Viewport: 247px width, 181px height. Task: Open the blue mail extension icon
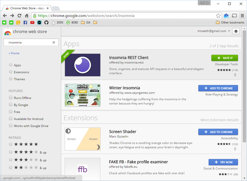click(x=226, y=16)
